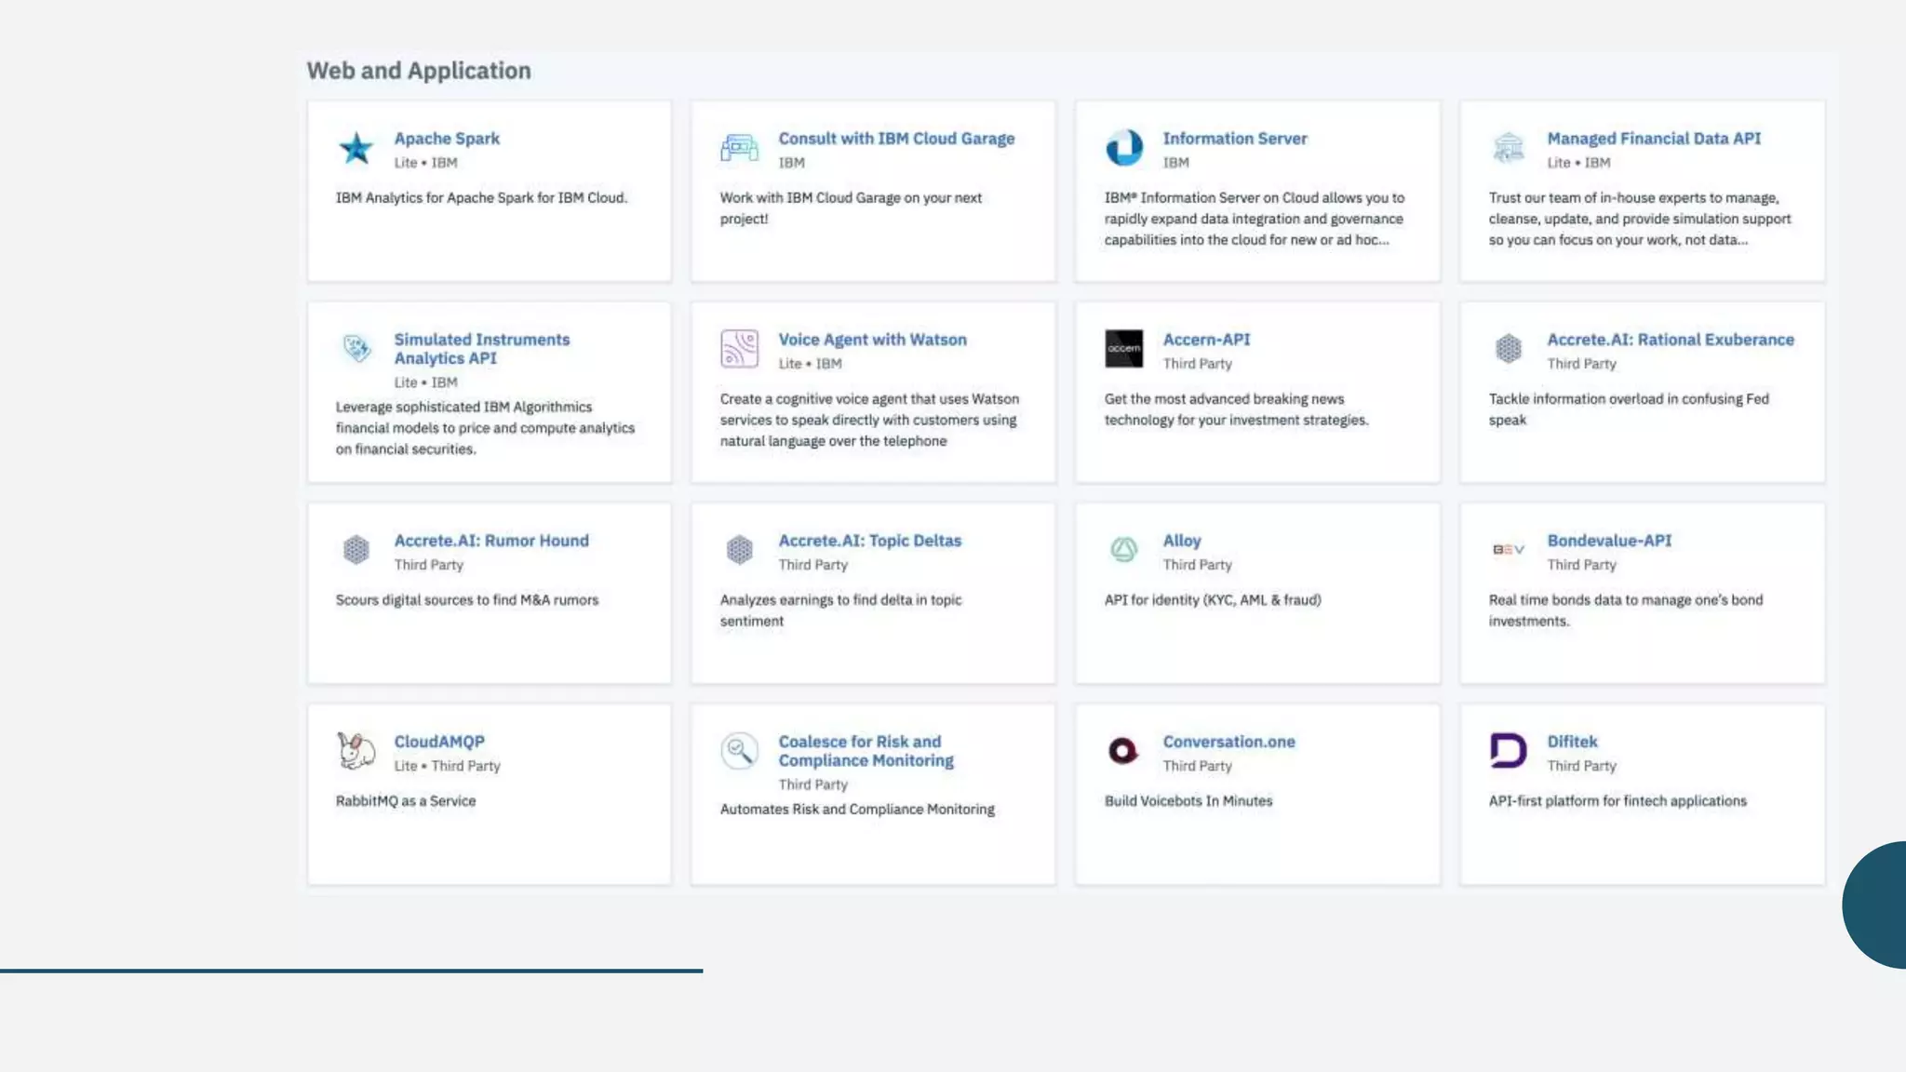Click the Conversation.one round logo icon
The image size is (1906, 1072).
click(1124, 751)
